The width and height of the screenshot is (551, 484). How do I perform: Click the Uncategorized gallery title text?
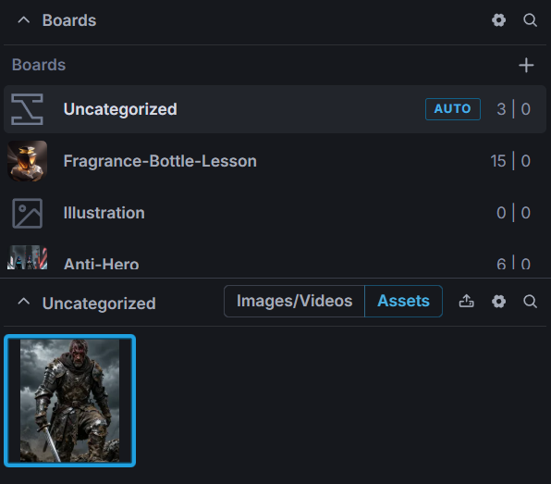tap(99, 304)
